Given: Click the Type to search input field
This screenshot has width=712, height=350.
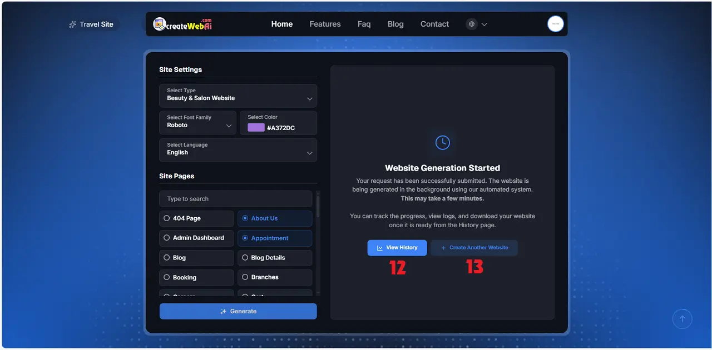Looking at the screenshot, I should point(235,198).
